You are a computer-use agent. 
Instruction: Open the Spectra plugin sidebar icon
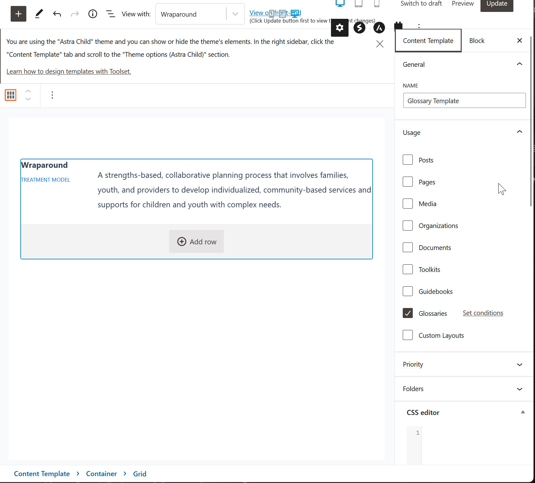359,28
